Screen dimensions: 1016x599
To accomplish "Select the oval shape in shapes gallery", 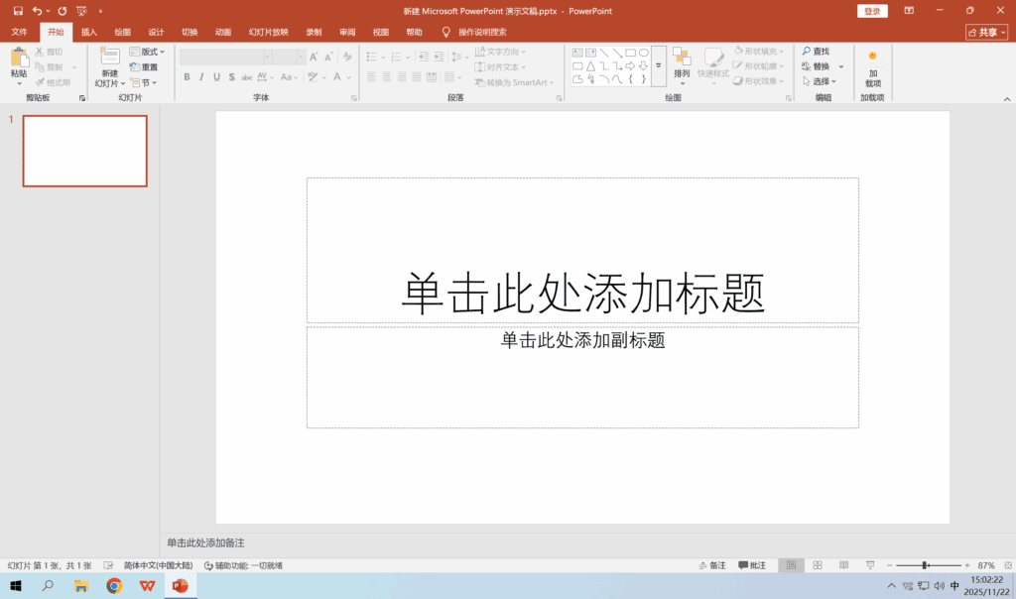I will coord(644,53).
